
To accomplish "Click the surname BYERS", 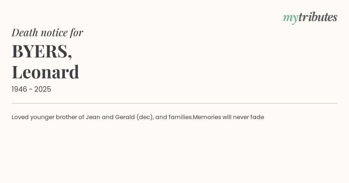I will (40, 51).
